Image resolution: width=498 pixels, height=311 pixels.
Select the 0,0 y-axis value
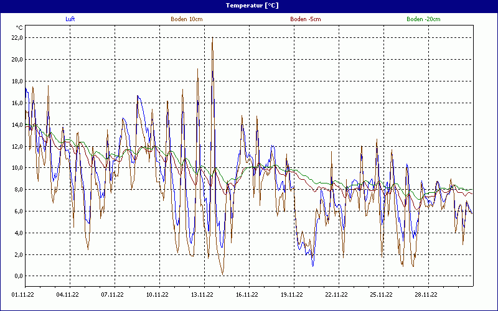coord(18,276)
